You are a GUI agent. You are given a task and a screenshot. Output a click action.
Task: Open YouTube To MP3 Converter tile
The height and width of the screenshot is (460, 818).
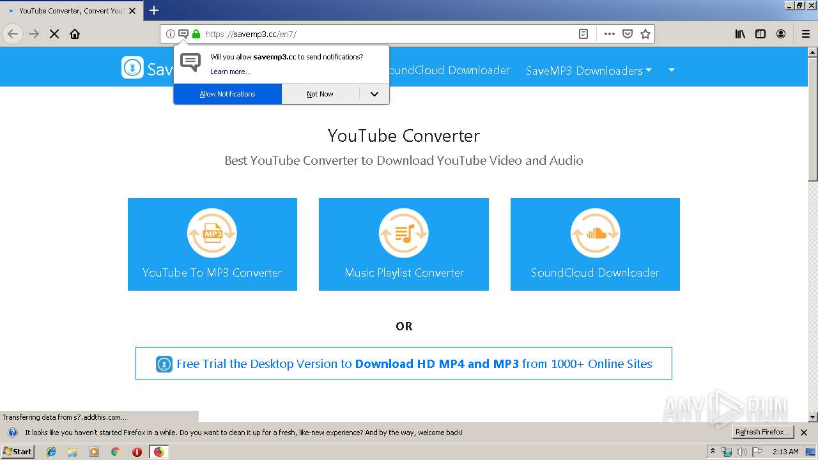point(212,244)
